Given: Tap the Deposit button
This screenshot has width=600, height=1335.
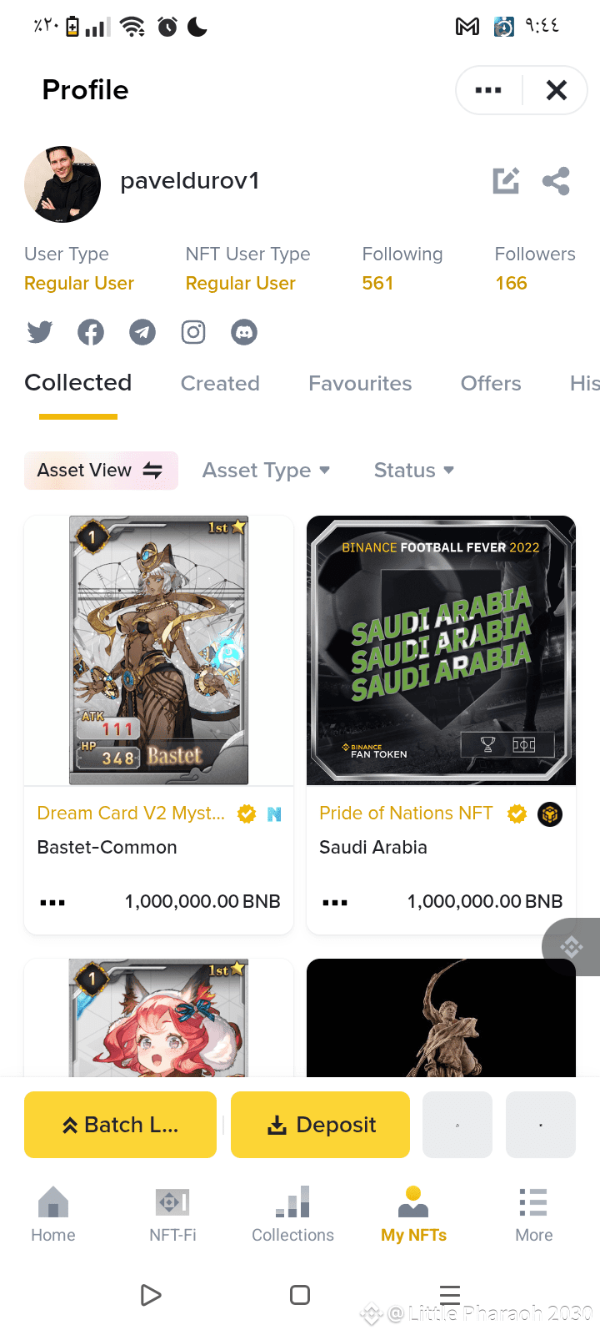Looking at the screenshot, I should click(x=320, y=1125).
